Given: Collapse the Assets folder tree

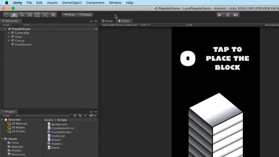Looking at the screenshot, I should coord(2,139).
